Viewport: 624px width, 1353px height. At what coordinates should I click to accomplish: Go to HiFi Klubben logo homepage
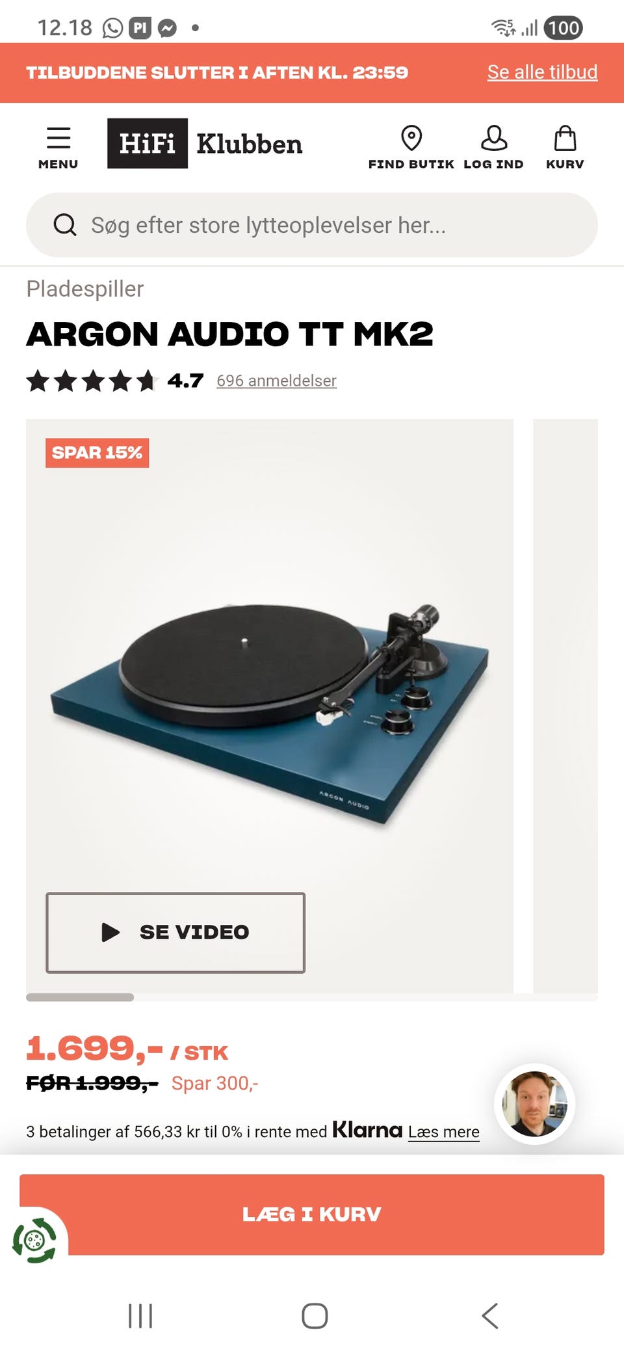(x=205, y=143)
